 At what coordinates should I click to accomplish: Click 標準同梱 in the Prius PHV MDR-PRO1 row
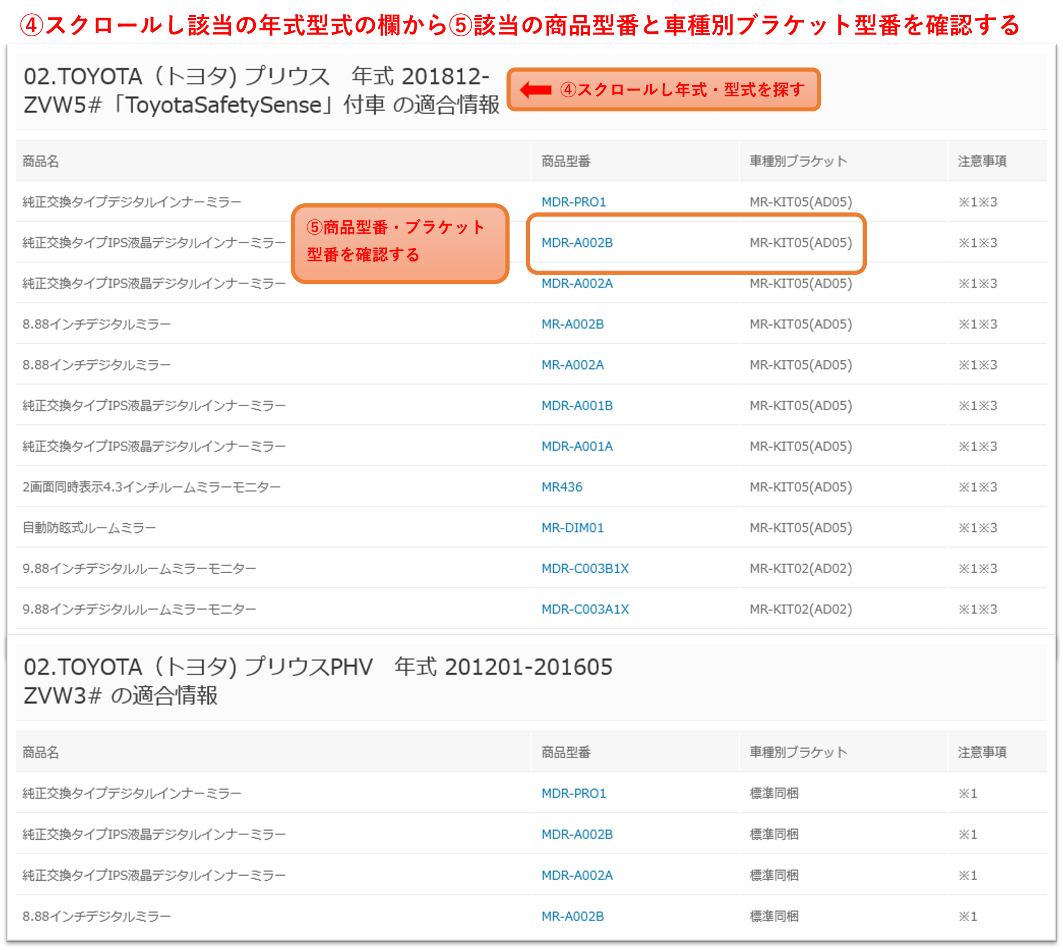774,793
